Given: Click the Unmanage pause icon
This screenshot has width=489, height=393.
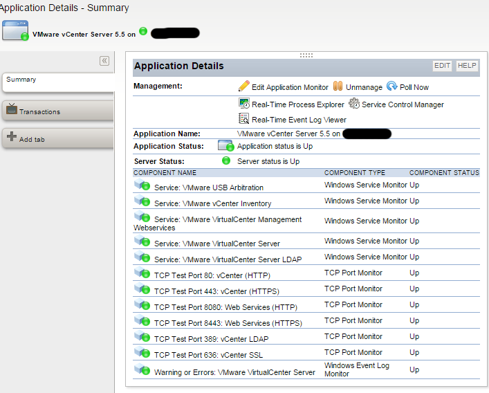Looking at the screenshot, I should tap(338, 86).
